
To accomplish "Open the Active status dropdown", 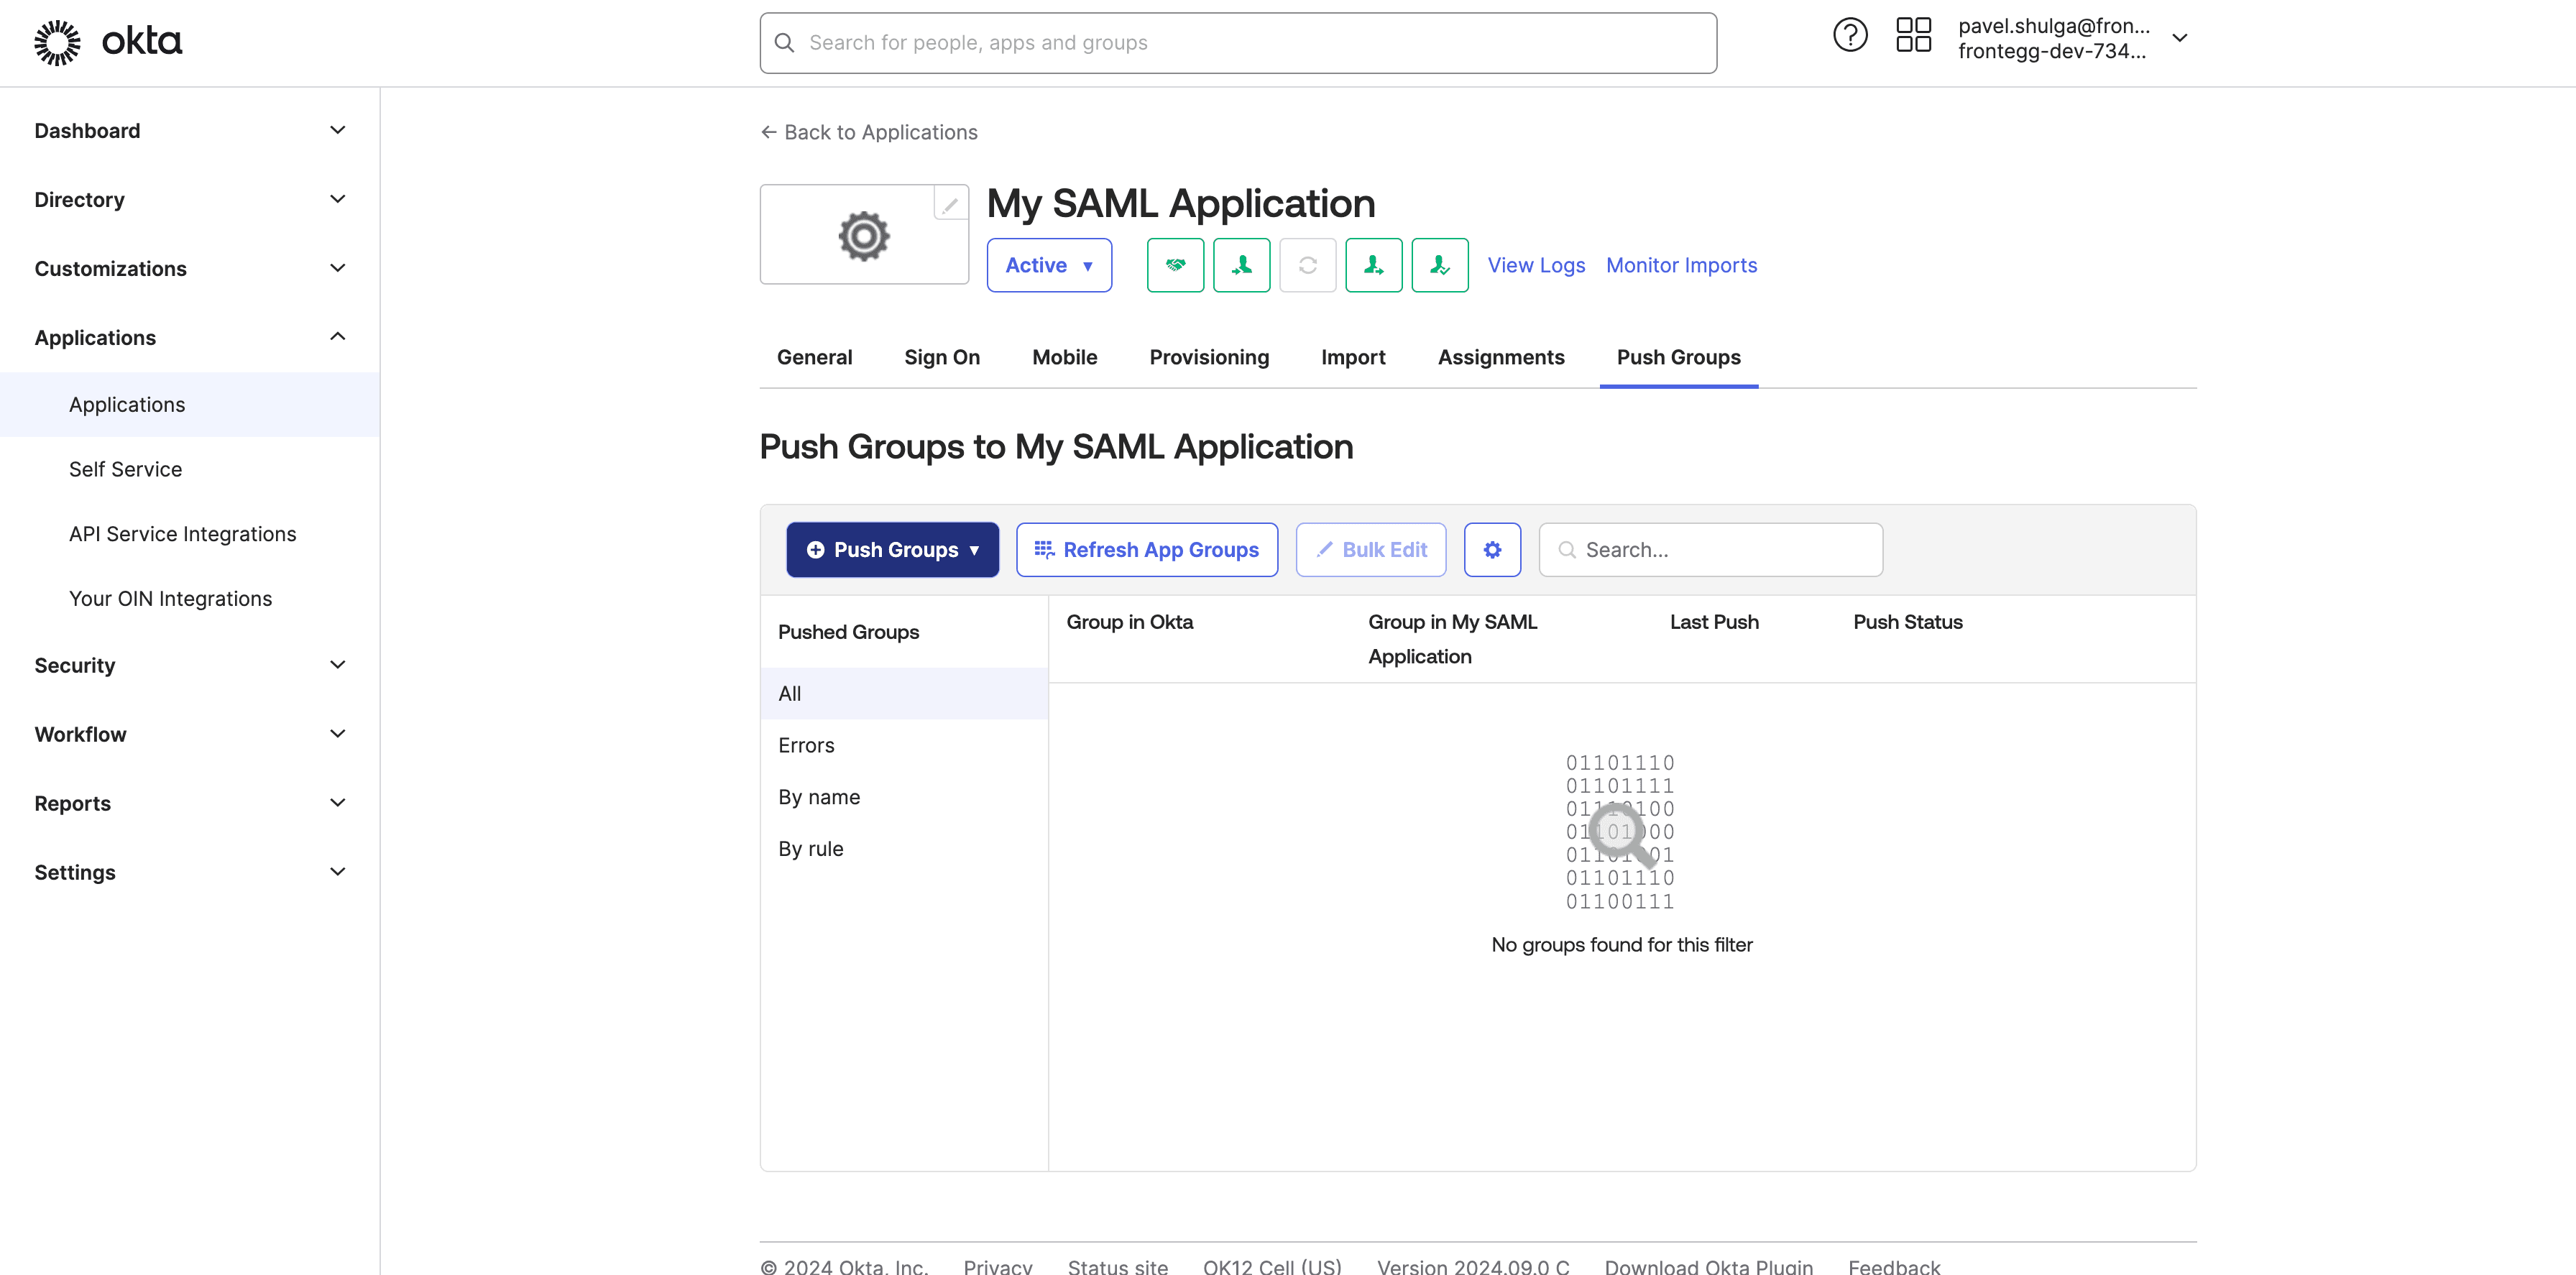I will [x=1049, y=265].
